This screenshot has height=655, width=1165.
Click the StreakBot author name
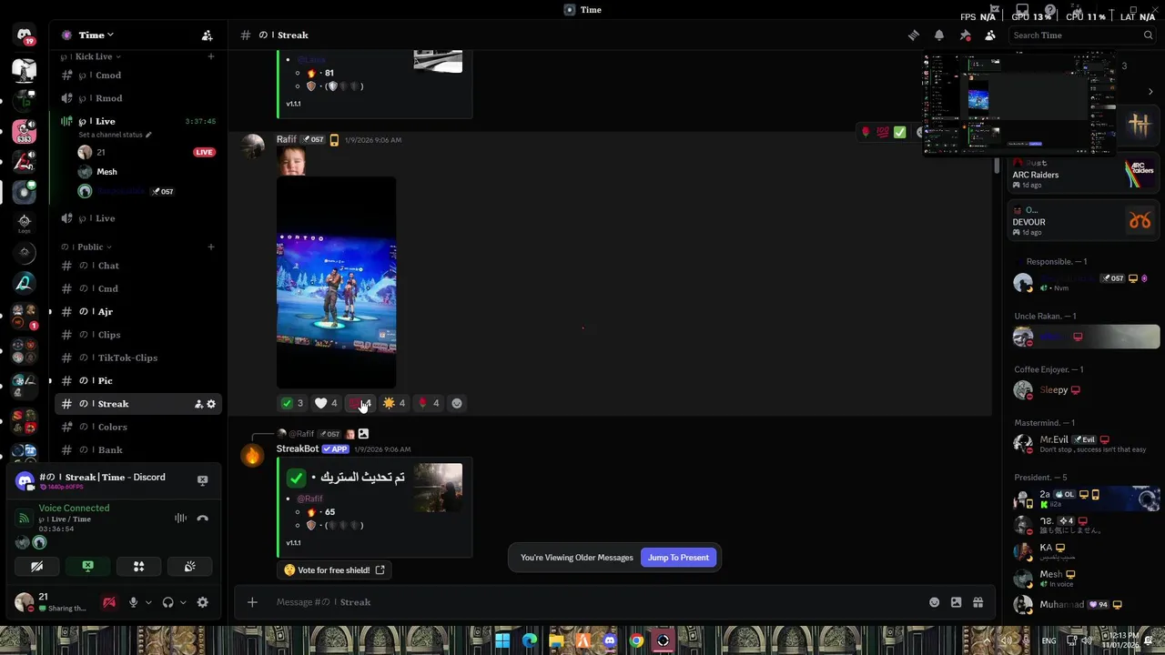pos(298,448)
